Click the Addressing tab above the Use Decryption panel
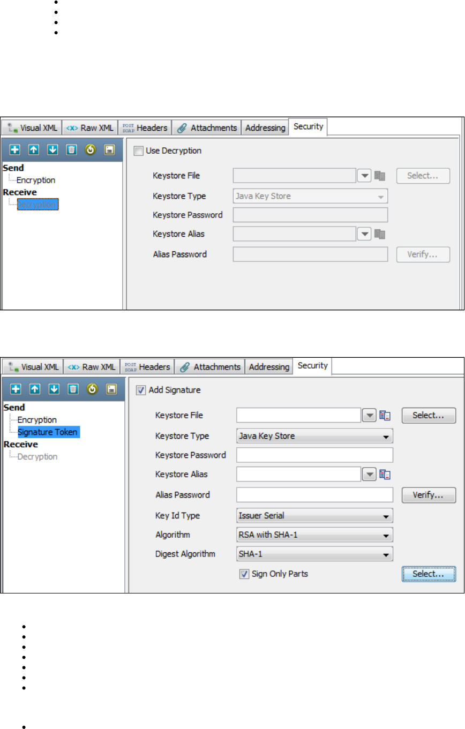Image resolution: width=465 pixels, height=729 pixels. [x=265, y=127]
